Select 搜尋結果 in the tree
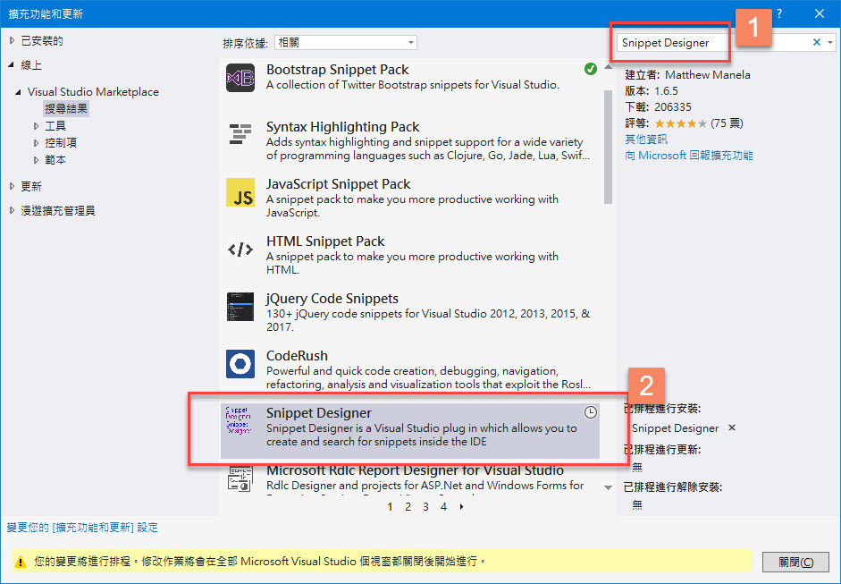 pyautogui.click(x=66, y=109)
